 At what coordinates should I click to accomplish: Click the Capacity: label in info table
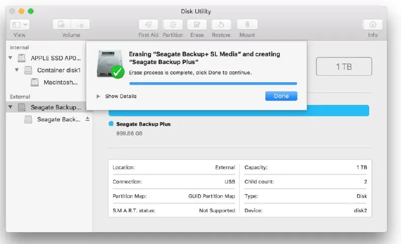[x=256, y=167]
